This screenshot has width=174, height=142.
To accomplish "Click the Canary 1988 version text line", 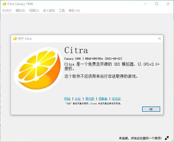I will point(93,58).
